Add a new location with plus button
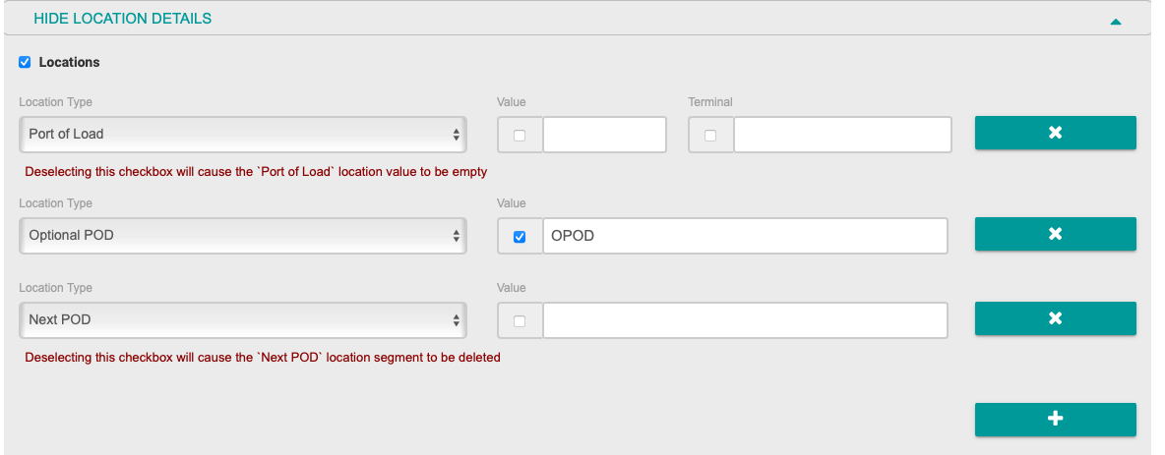This screenshot has height=455, width=1165. click(1055, 419)
